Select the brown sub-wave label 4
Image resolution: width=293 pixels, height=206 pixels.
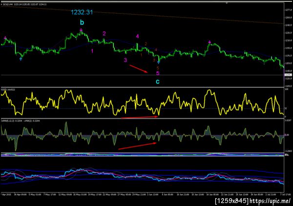[x=156, y=50]
